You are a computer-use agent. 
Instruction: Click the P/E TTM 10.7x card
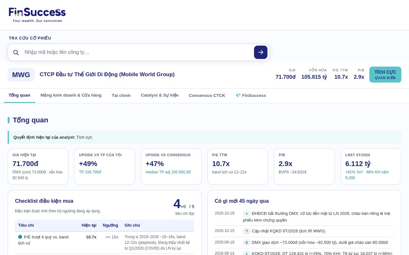tap(238, 166)
